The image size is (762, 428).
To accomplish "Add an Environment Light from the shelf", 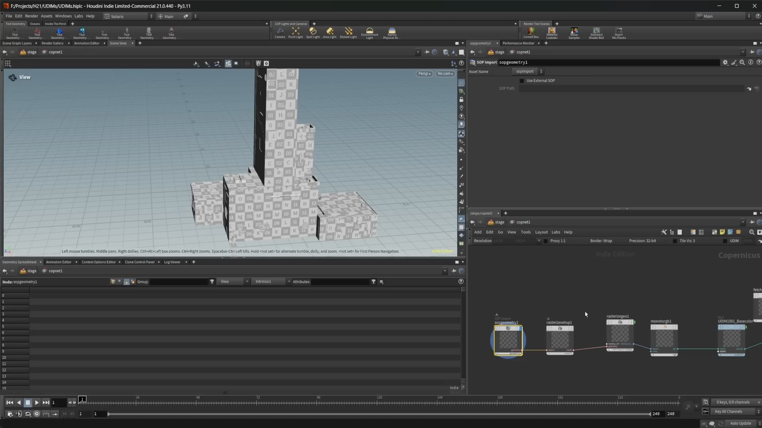I will (369, 33).
